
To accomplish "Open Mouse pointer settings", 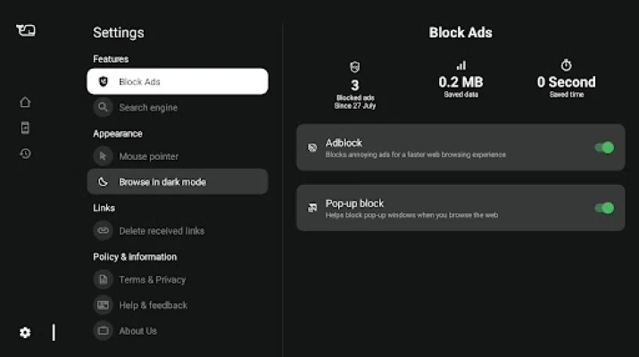I will (x=148, y=156).
